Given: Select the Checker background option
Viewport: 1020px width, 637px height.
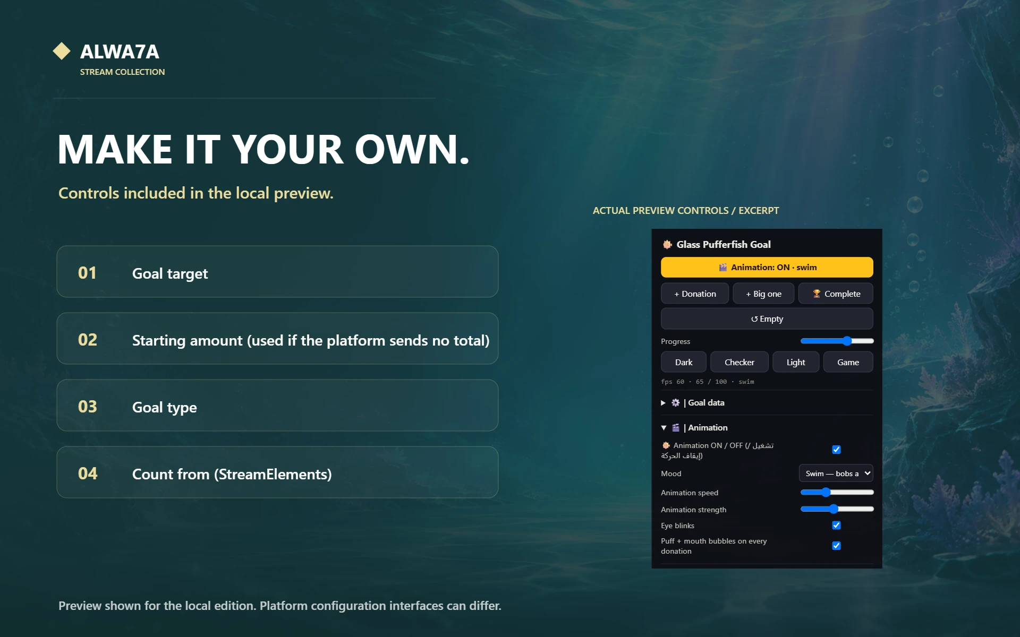Looking at the screenshot, I should click(739, 362).
